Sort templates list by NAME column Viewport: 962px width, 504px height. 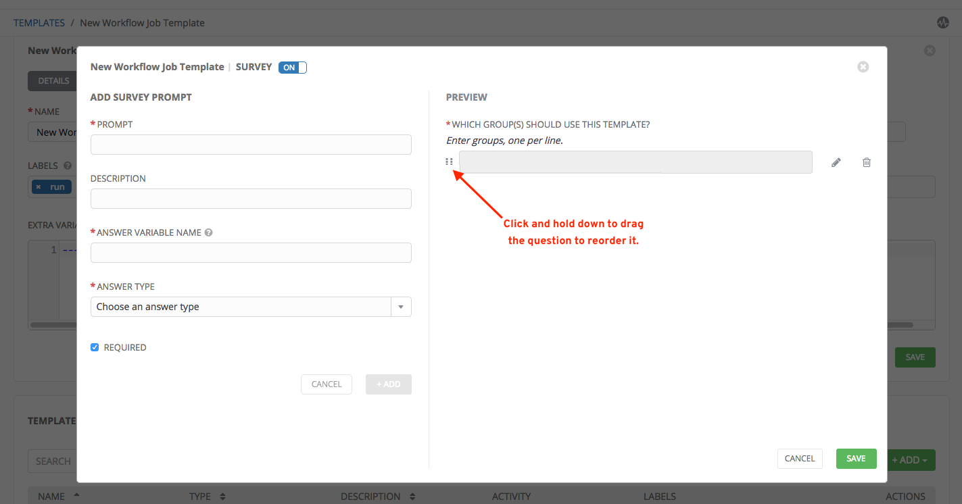[59, 497]
